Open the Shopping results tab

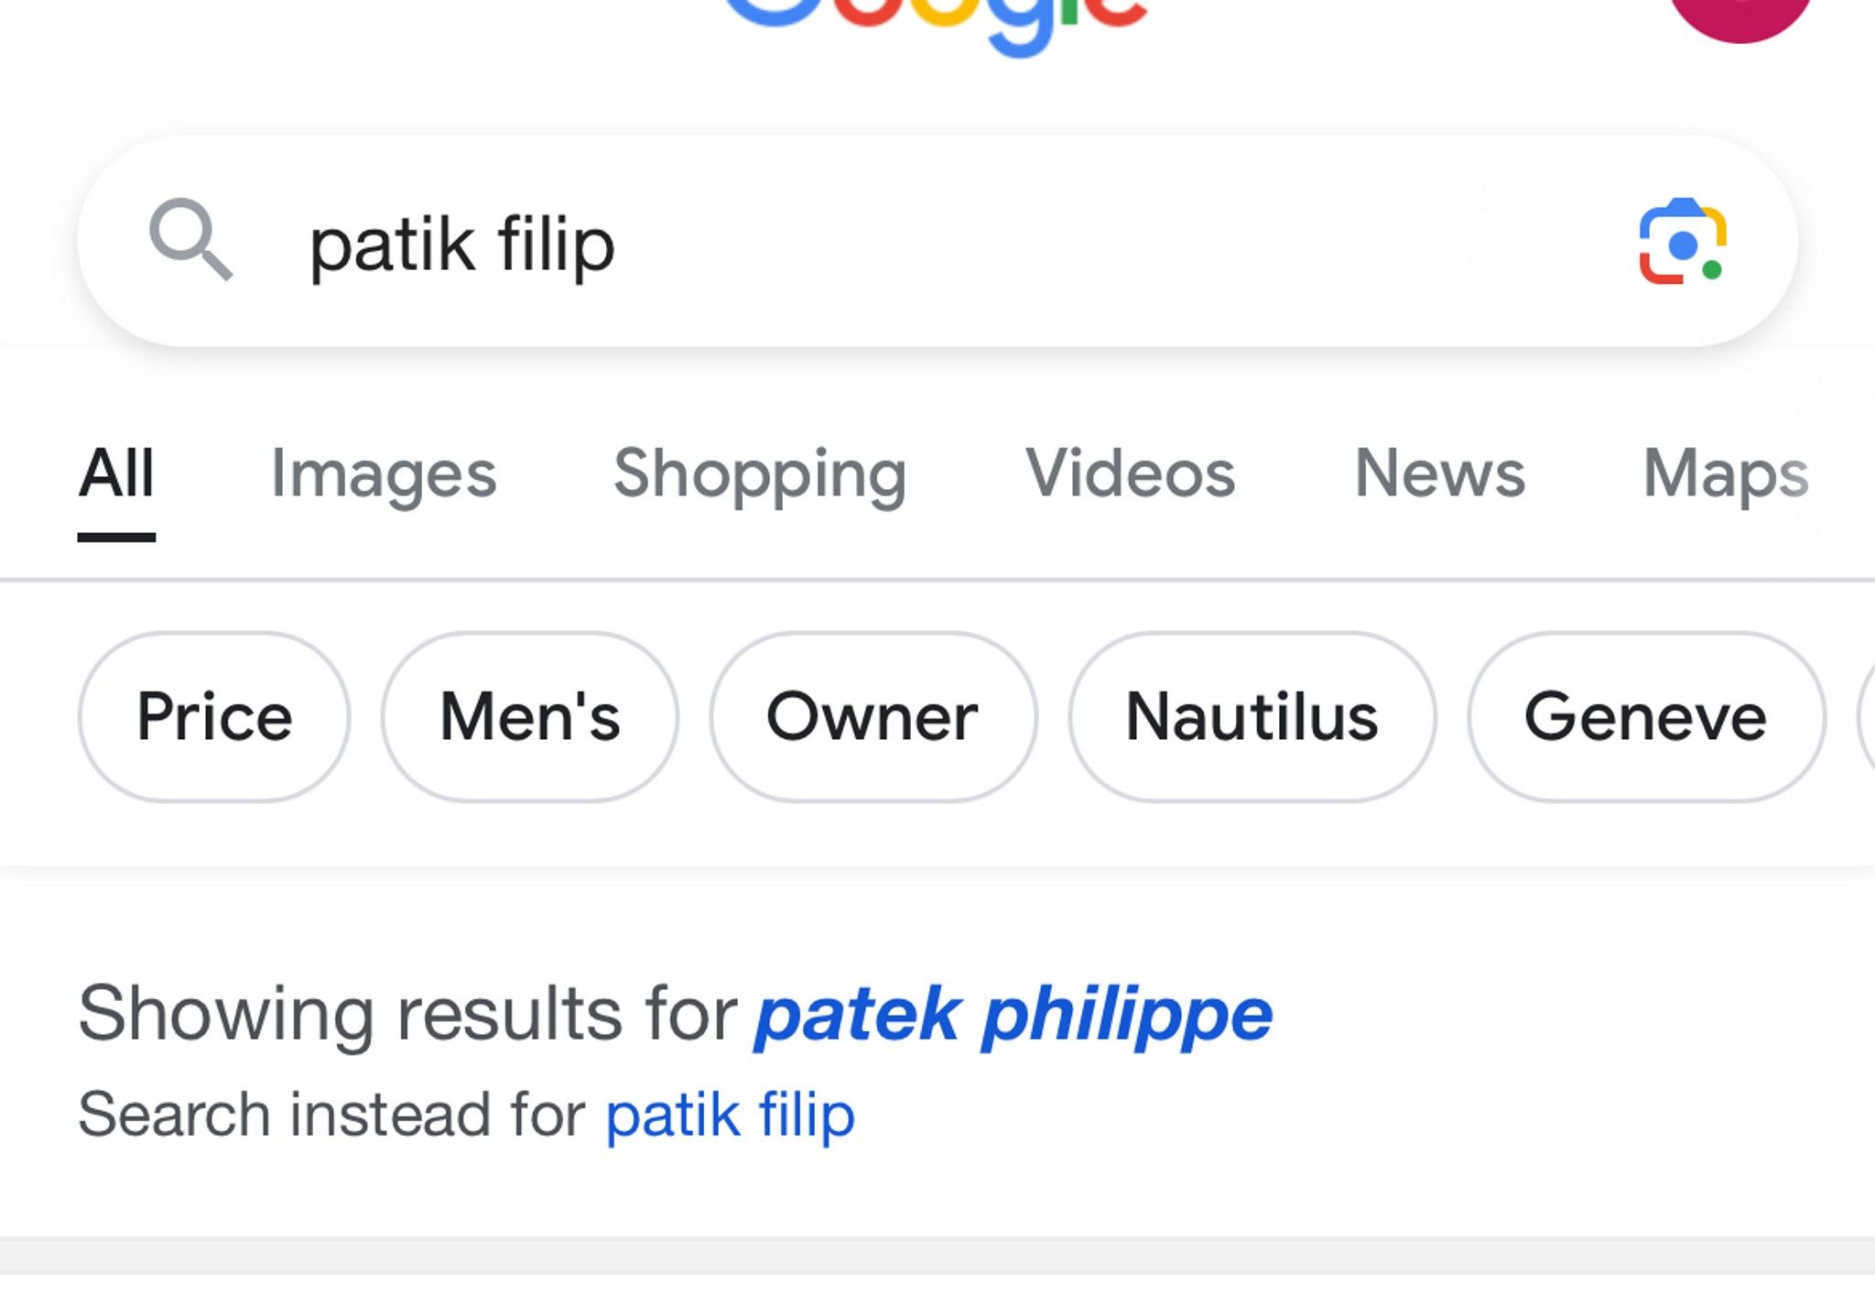(x=758, y=473)
